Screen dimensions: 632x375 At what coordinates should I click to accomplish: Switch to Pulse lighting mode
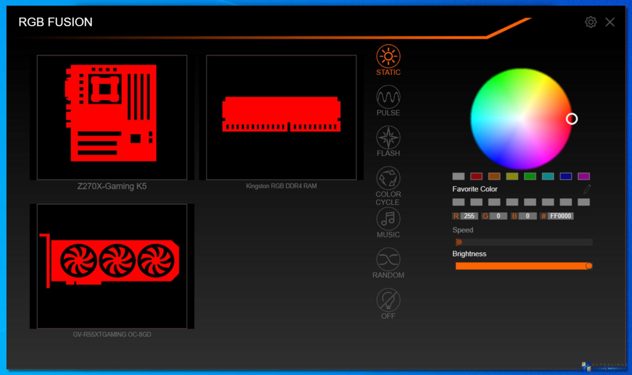[x=388, y=97]
